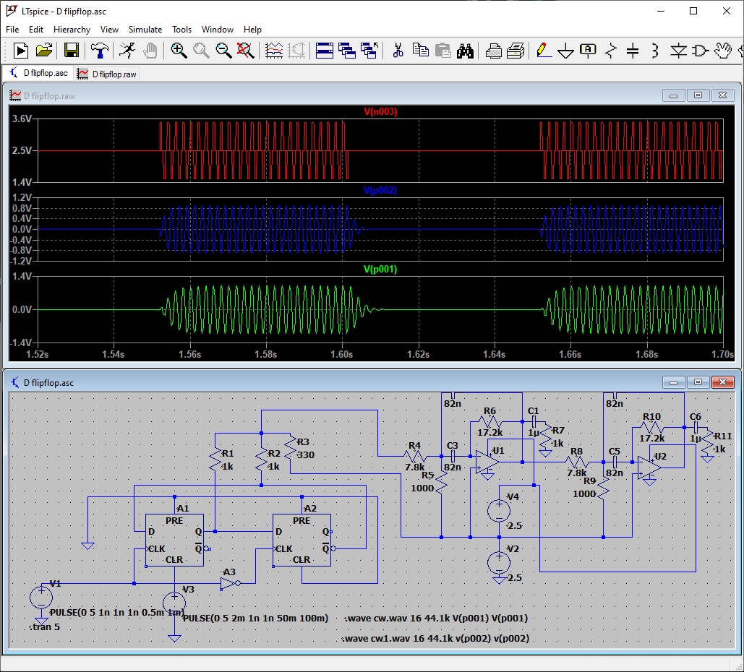This screenshot has width=744, height=672.
Task: Click the Save floppy disk icon
Action: pyautogui.click(x=72, y=50)
